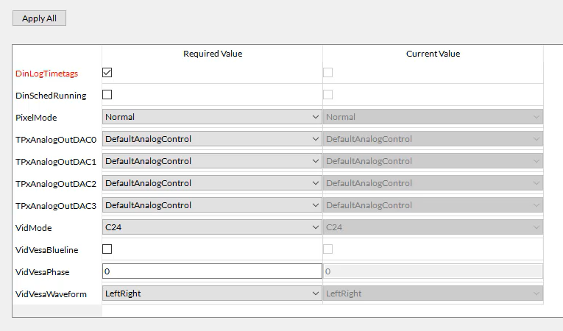The image size is (563, 331).
Task: Click the current value DinLogTimetags checkbox
Action: pyautogui.click(x=327, y=73)
